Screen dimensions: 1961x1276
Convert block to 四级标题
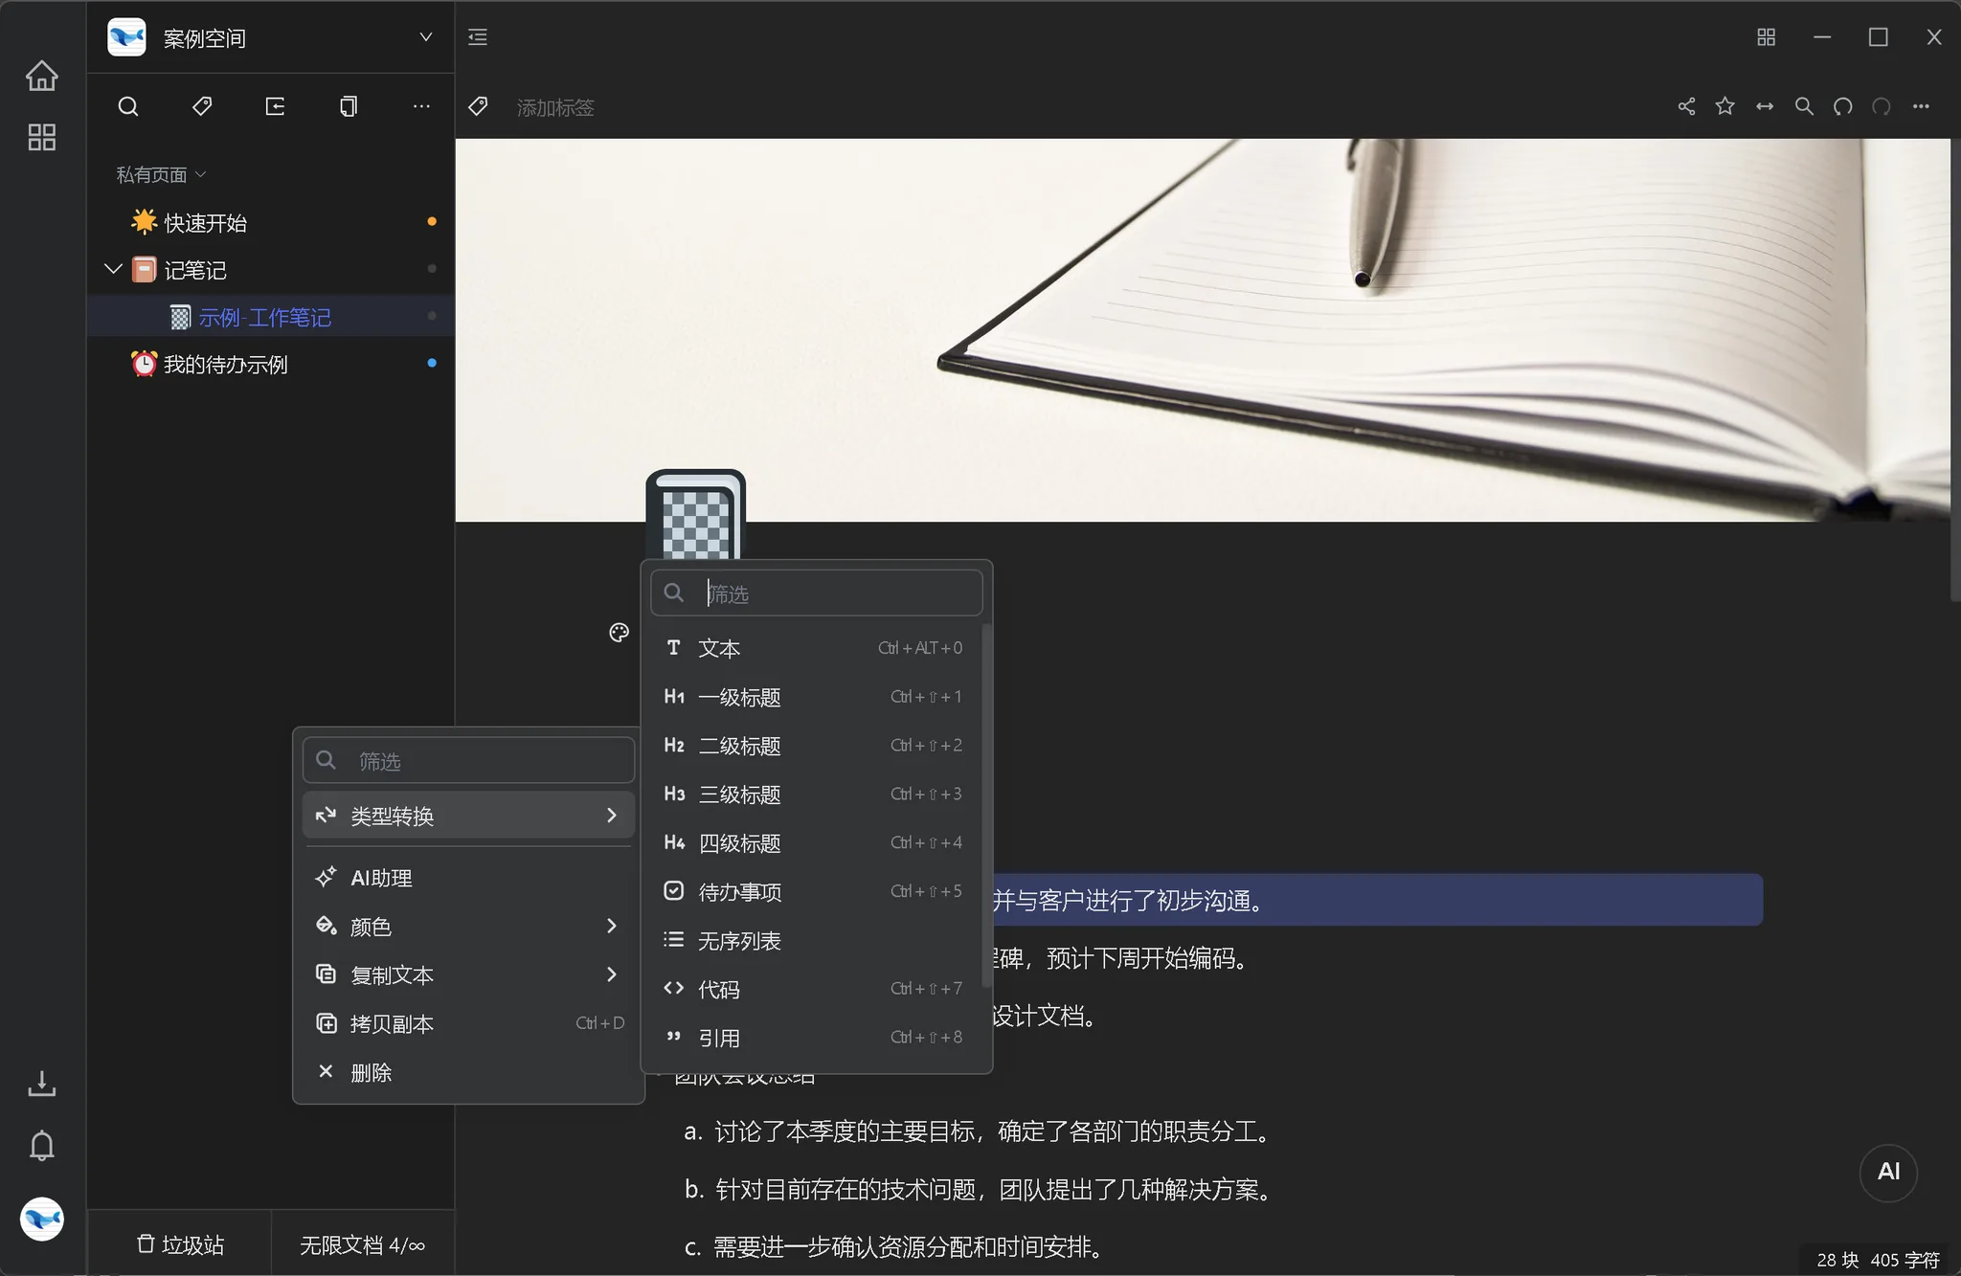coord(814,843)
